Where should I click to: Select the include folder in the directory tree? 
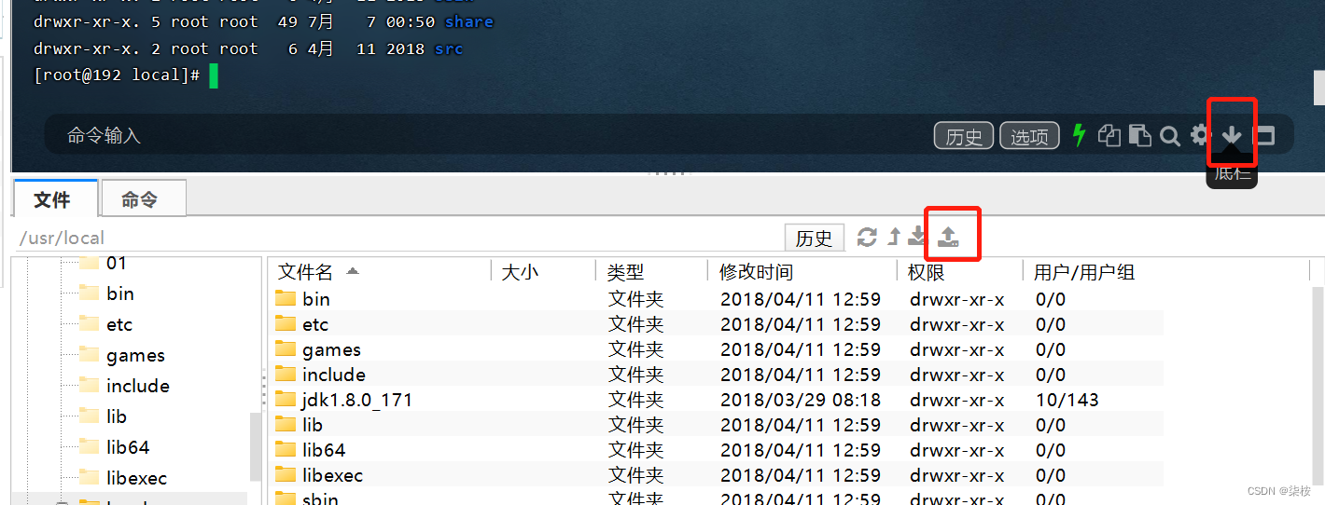coord(138,386)
